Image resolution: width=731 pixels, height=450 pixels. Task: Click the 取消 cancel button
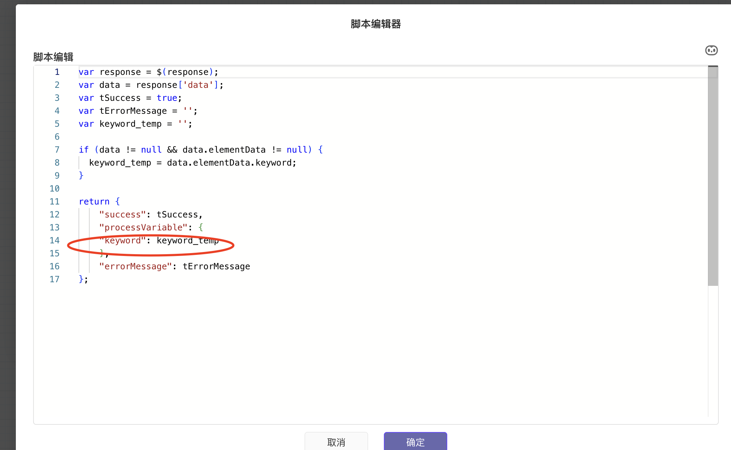[x=336, y=442]
